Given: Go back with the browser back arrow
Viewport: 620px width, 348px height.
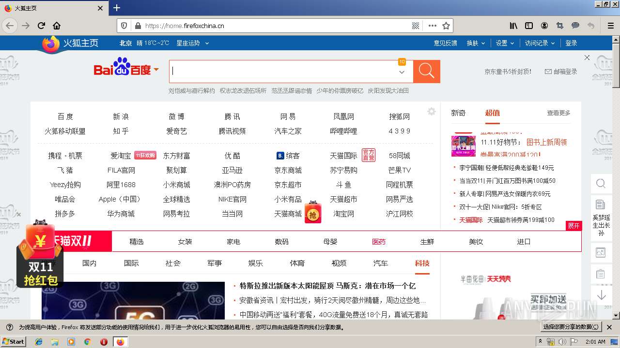Looking at the screenshot, I should tap(9, 26).
